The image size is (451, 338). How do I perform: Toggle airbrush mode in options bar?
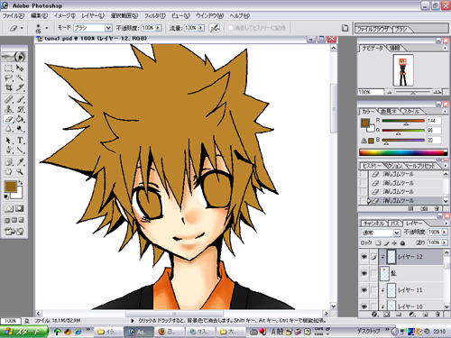[215, 28]
